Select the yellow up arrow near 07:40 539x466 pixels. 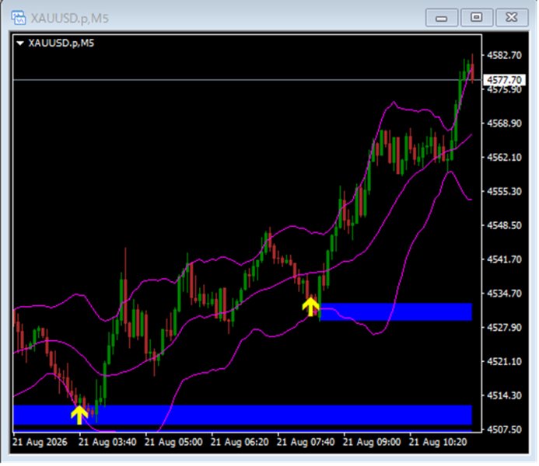(311, 307)
